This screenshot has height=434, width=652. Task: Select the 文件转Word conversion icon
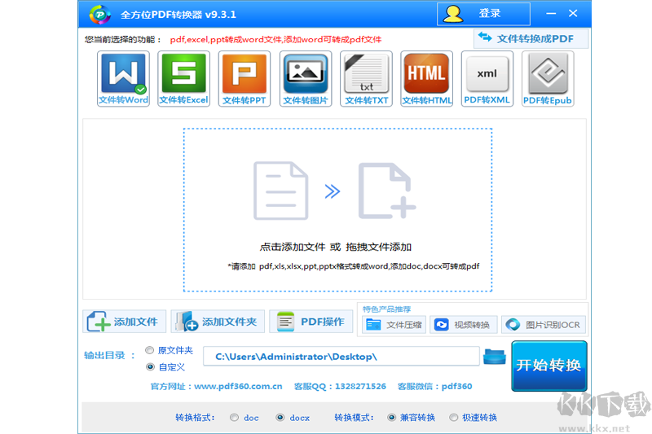124,79
